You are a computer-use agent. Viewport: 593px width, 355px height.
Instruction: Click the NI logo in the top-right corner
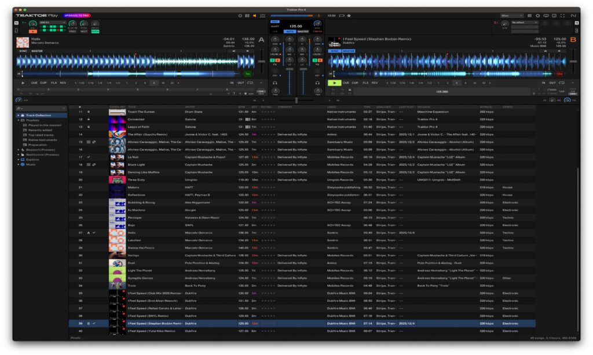click(574, 16)
